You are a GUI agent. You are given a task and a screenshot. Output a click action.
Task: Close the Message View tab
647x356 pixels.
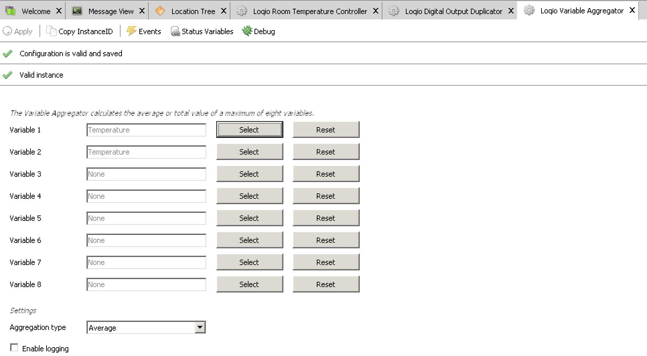point(142,11)
